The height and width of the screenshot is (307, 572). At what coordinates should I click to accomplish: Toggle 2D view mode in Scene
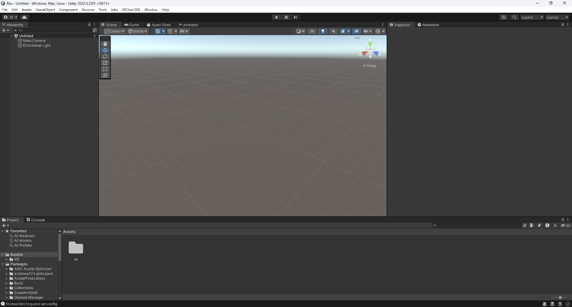click(x=312, y=31)
